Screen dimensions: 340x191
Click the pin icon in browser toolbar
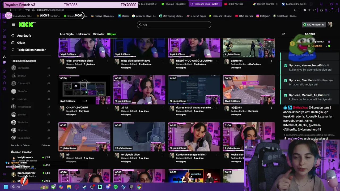click(x=295, y=10)
